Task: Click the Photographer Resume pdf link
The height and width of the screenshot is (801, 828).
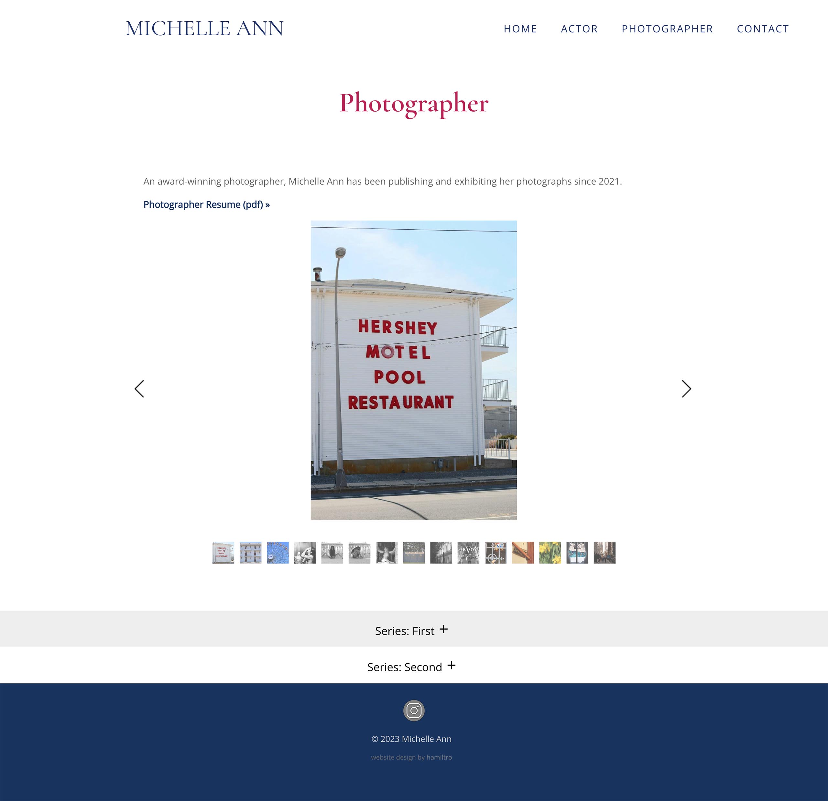Action: tap(206, 204)
